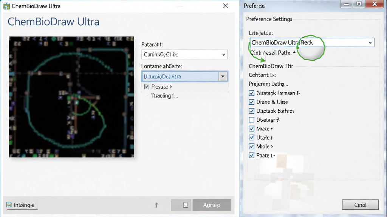Click the small document icon button
Viewport: 387px width, 217px height.
point(185,205)
